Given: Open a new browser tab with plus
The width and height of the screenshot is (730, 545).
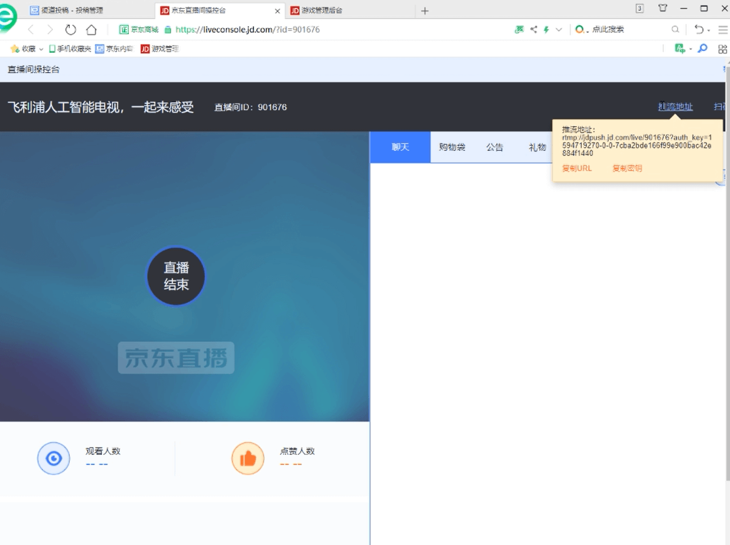Looking at the screenshot, I should pos(425,11).
